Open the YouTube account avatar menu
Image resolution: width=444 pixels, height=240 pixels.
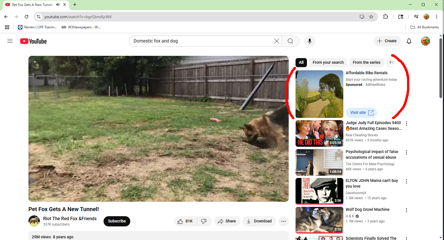click(426, 41)
